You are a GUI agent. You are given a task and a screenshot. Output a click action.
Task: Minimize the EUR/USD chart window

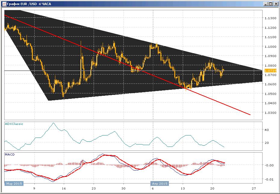point(266,4)
